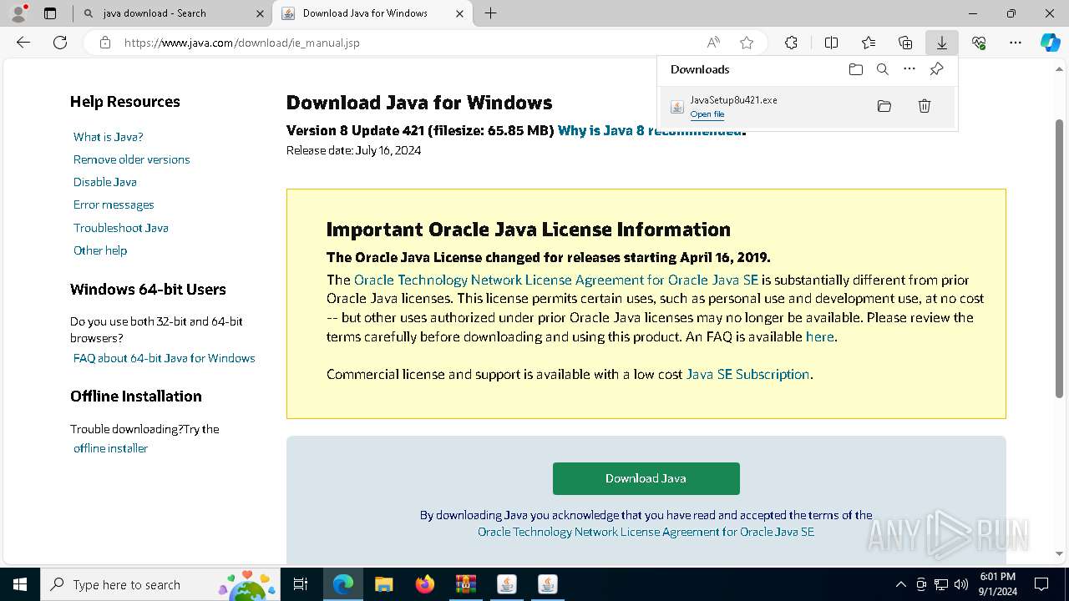1069x601 pixels.
Task: Close the 'java download - Search' tab
Action: (x=260, y=13)
